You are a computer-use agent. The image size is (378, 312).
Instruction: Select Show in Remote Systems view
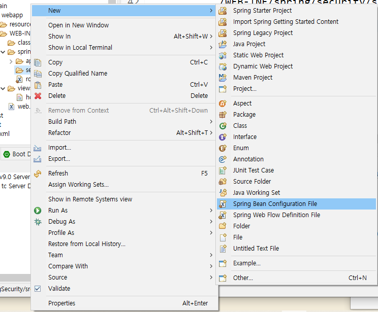tap(90, 199)
